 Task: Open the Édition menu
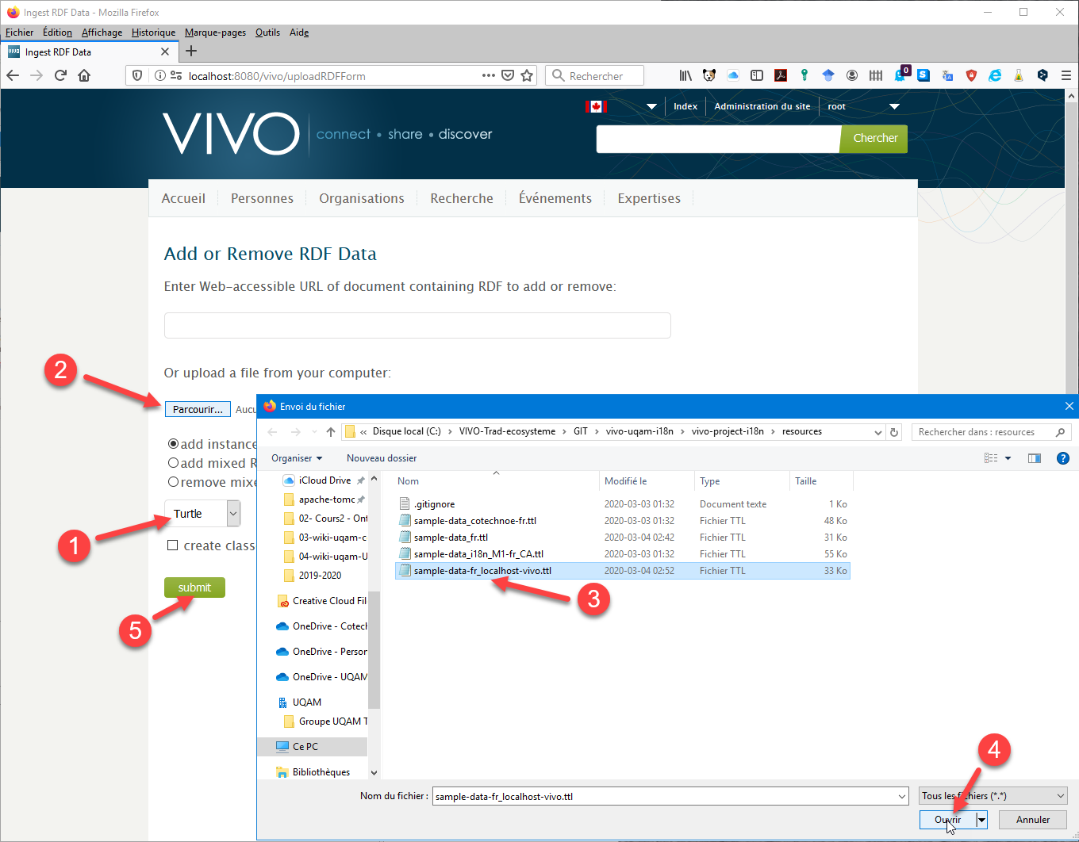(57, 33)
